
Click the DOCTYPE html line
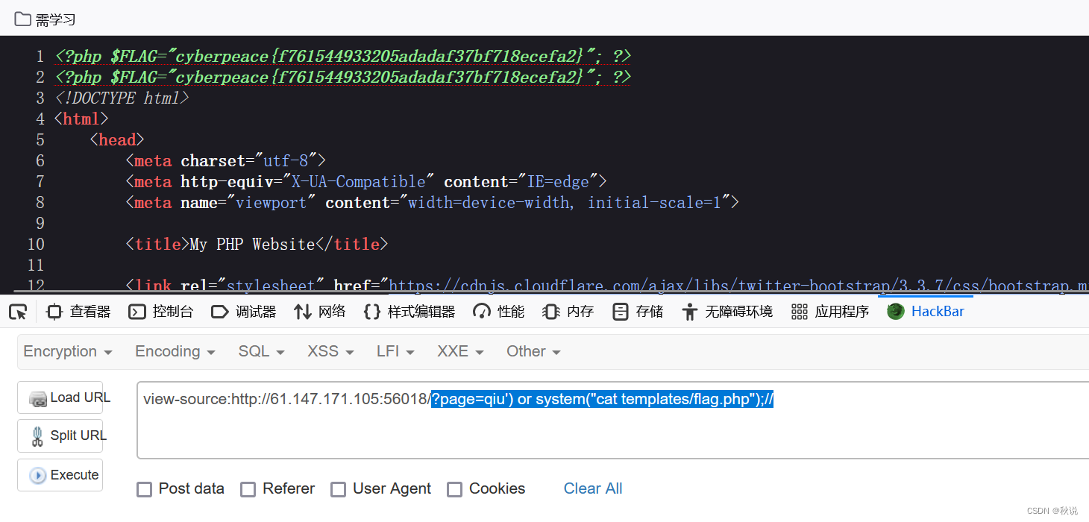pos(122,98)
